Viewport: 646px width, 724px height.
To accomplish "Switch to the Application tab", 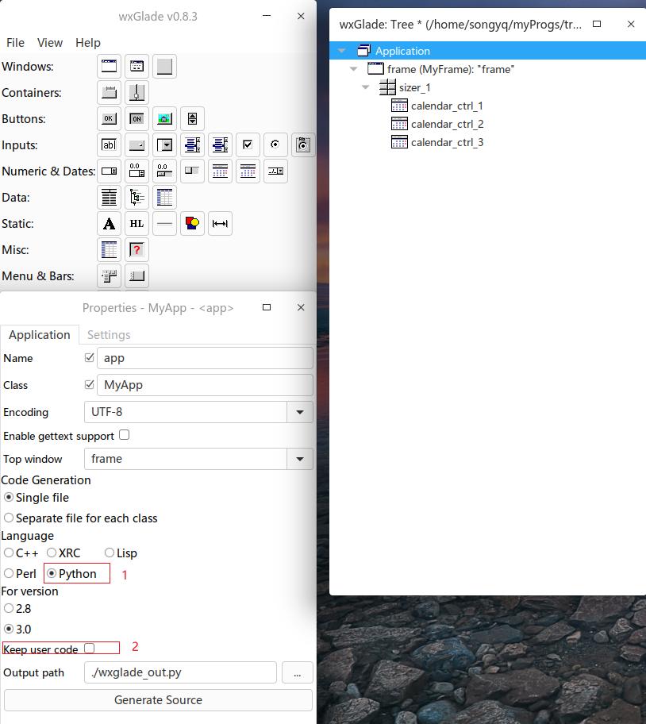I will click(40, 335).
